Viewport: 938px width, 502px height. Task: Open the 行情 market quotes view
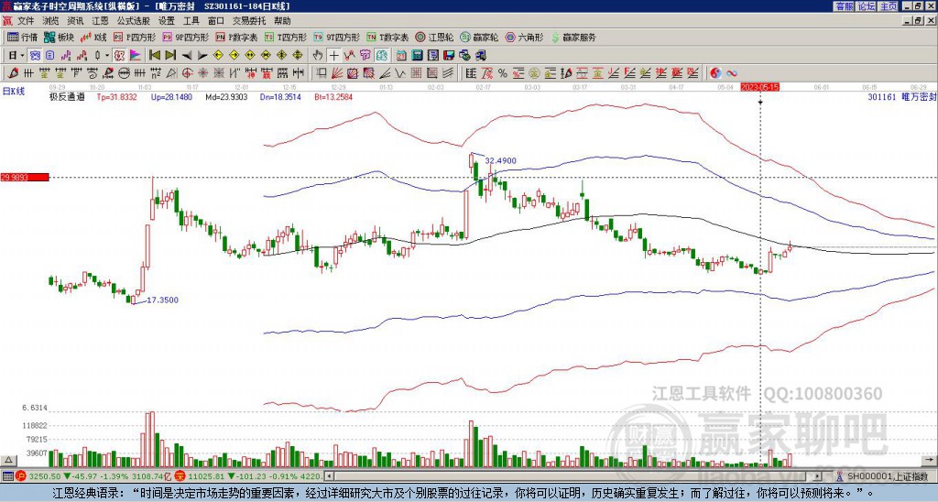(22, 37)
